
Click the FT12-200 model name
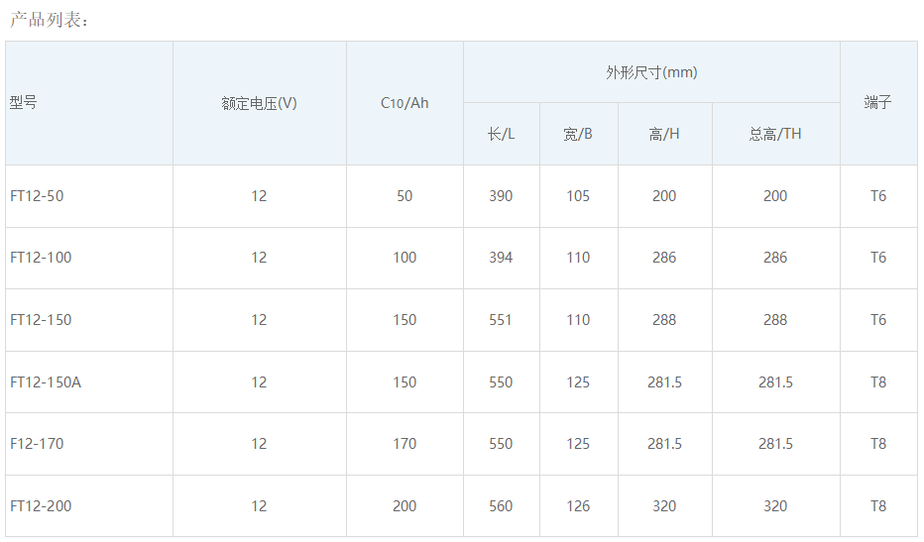[41, 506]
